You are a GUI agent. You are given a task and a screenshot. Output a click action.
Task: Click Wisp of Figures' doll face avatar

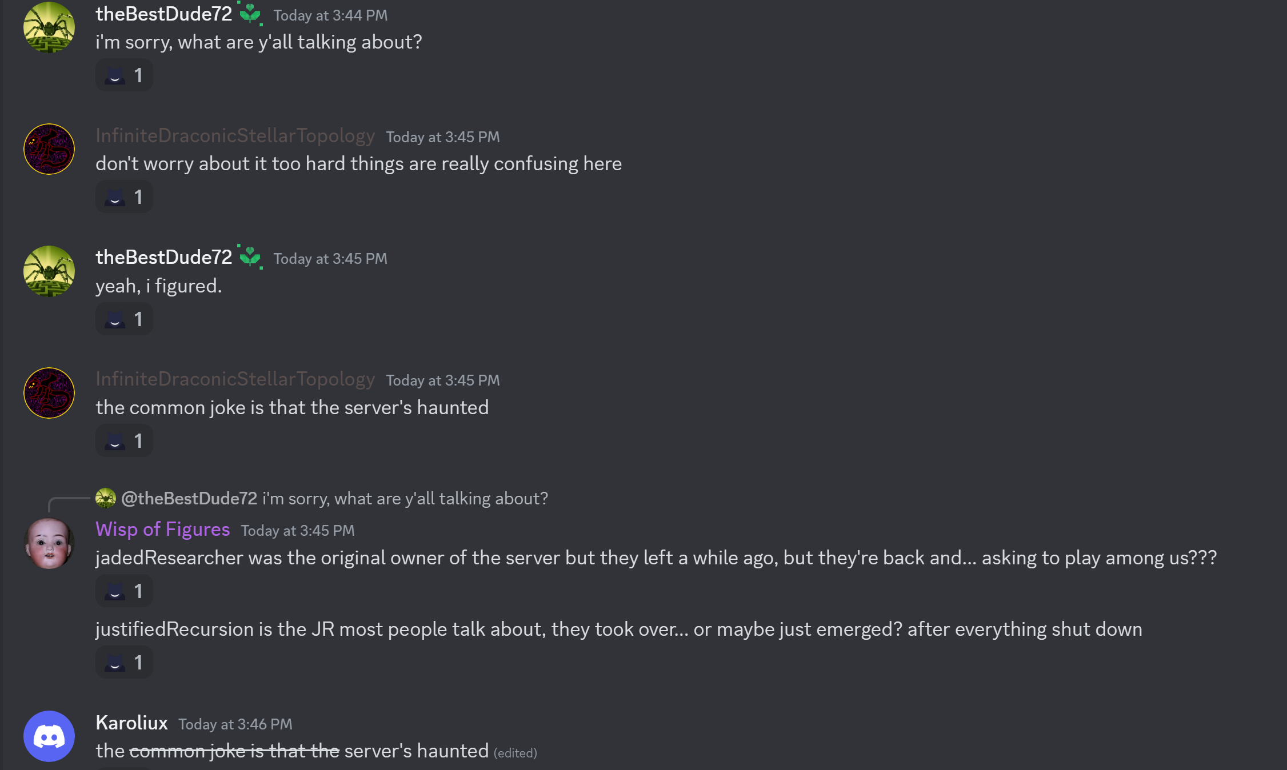pyautogui.click(x=49, y=543)
